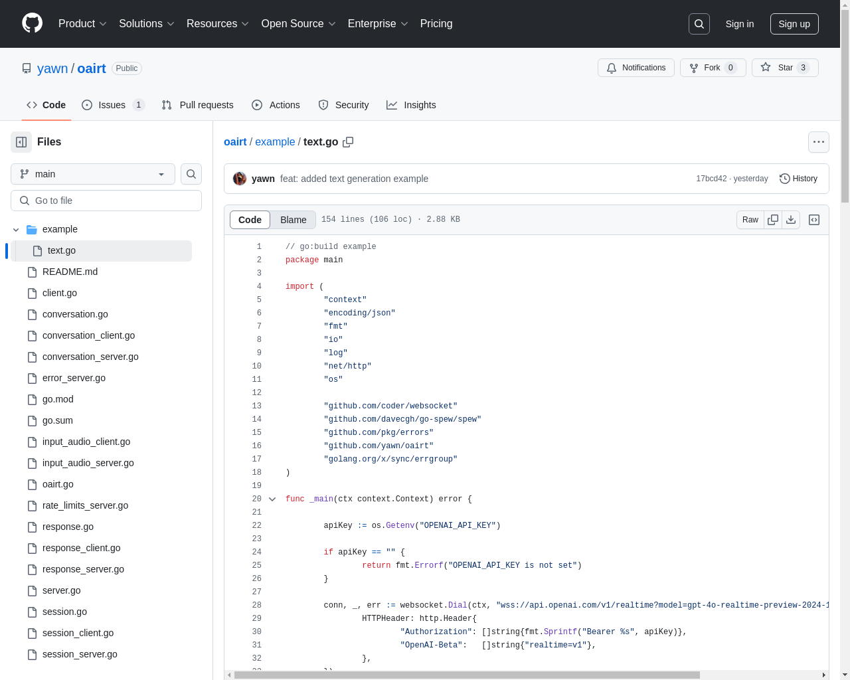Expand the Enterprise menu
The image size is (850, 680).
[379, 24]
